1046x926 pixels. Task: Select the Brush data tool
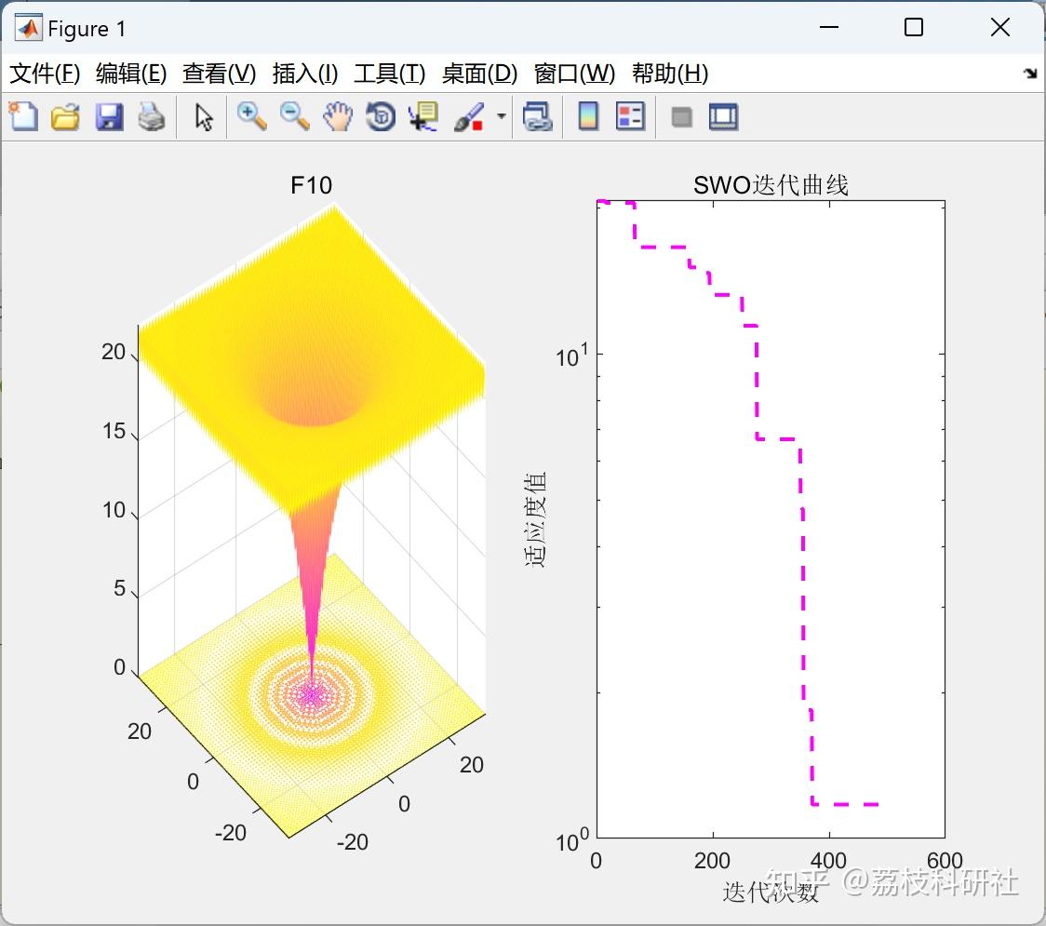[469, 116]
